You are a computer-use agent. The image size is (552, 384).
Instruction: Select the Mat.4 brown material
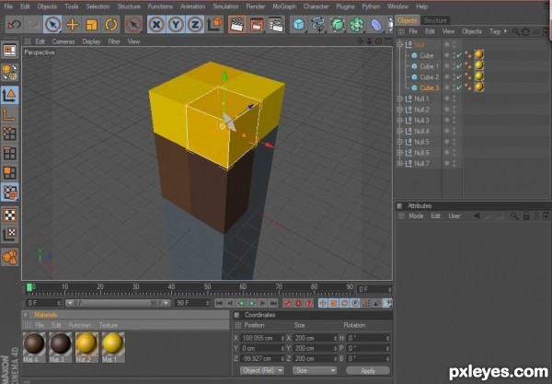point(34,348)
